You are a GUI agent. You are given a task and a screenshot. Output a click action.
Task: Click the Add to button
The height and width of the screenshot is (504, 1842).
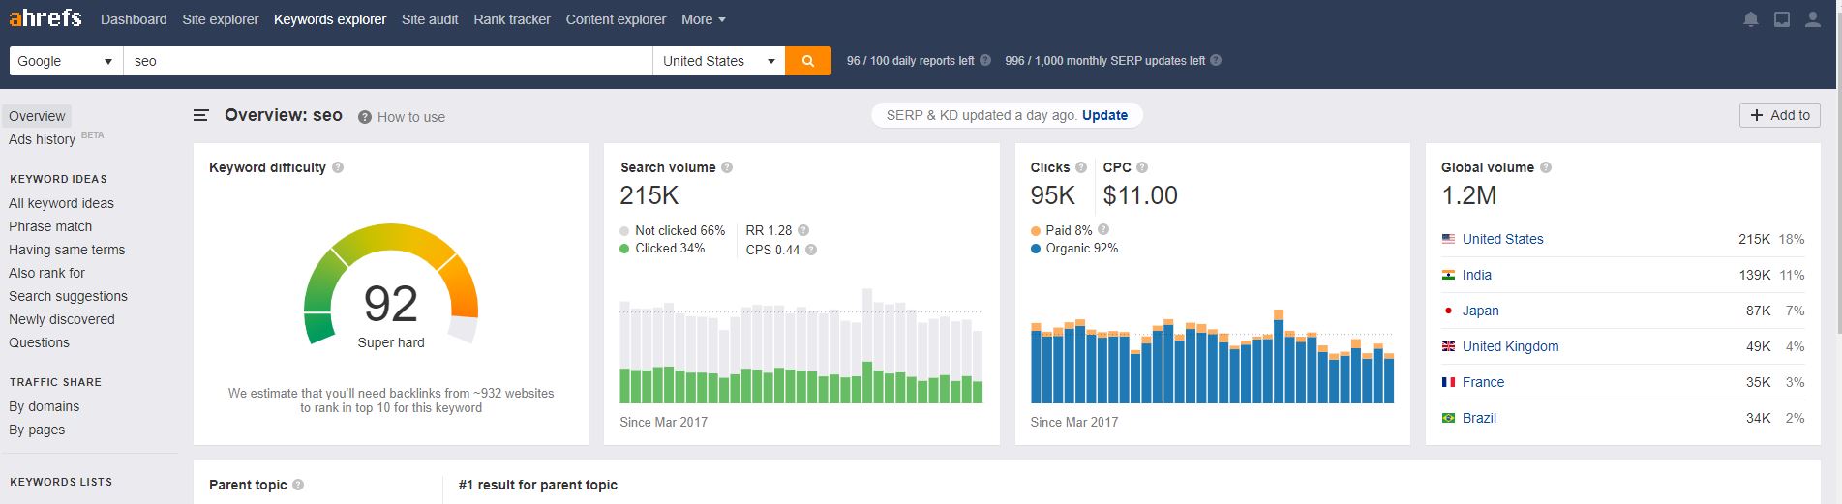click(x=1780, y=115)
